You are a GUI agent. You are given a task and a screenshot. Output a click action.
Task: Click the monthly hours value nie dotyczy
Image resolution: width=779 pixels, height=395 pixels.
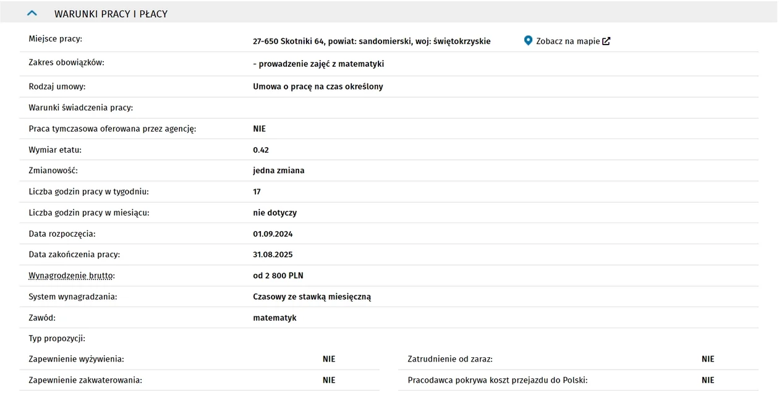(275, 213)
